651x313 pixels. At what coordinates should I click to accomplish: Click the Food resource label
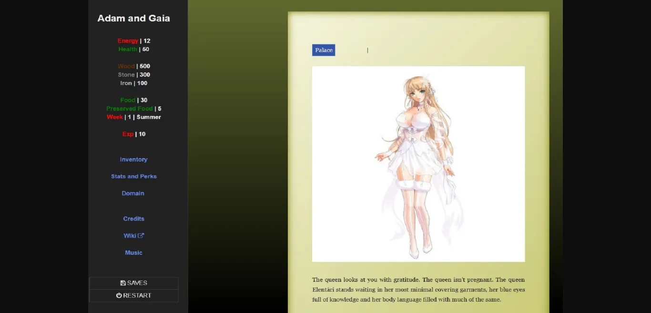(127, 100)
